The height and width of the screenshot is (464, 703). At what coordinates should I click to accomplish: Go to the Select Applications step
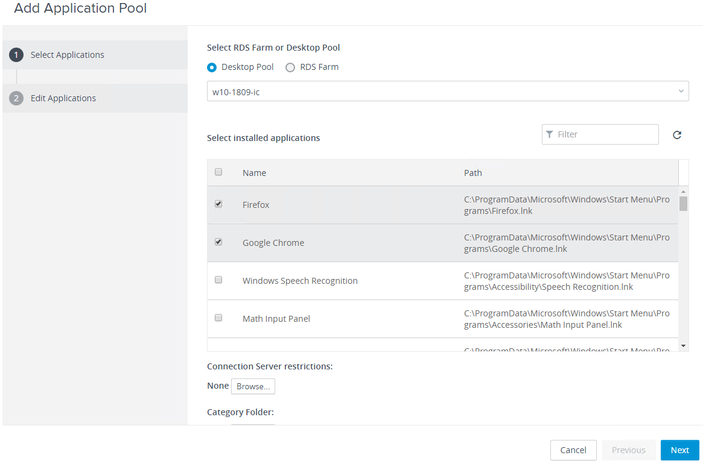tap(67, 55)
